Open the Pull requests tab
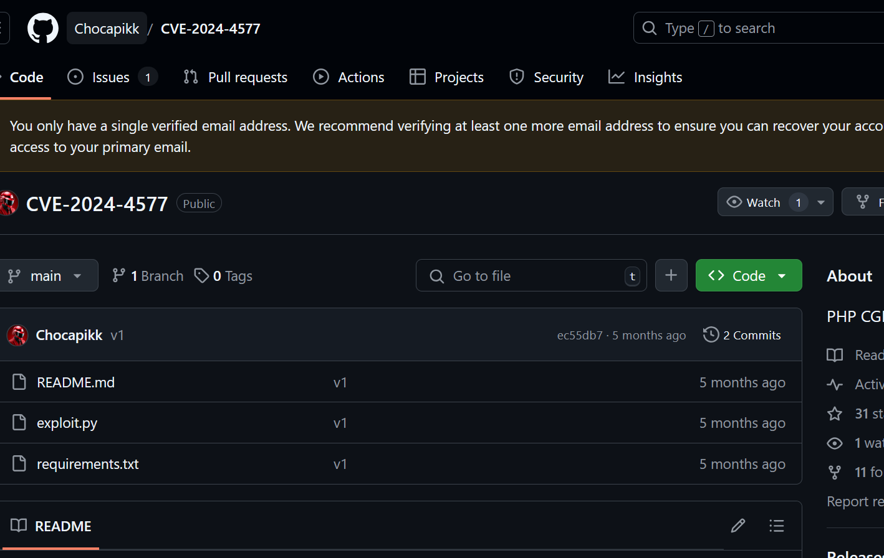884x558 pixels. (235, 77)
